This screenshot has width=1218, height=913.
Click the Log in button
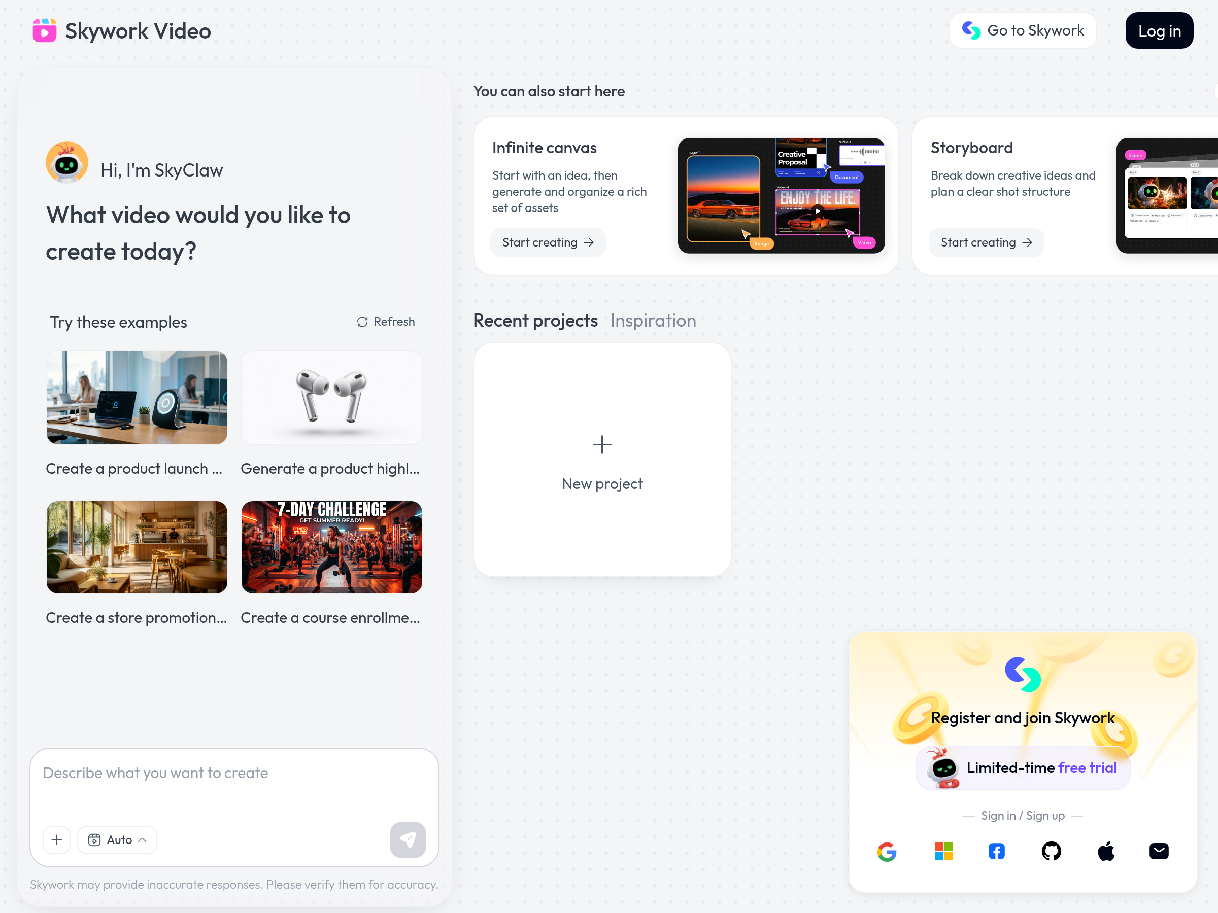point(1159,30)
